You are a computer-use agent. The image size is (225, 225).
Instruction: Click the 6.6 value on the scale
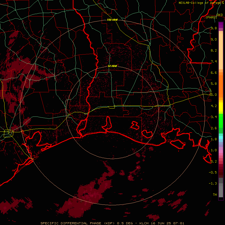(214, 72)
